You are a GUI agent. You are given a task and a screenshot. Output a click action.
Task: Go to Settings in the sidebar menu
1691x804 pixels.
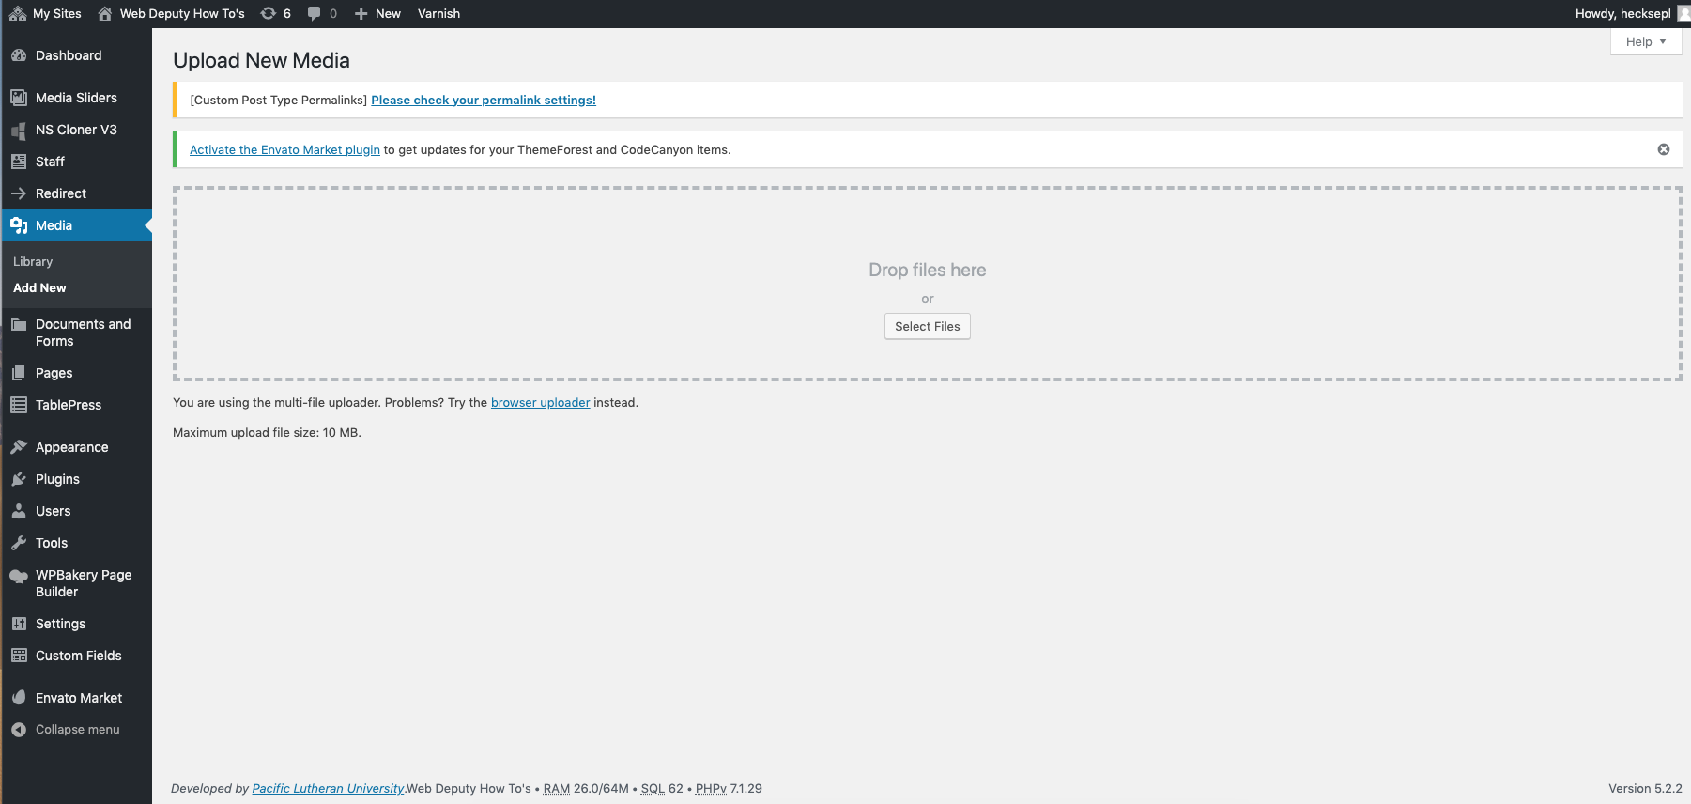[60, 624]
